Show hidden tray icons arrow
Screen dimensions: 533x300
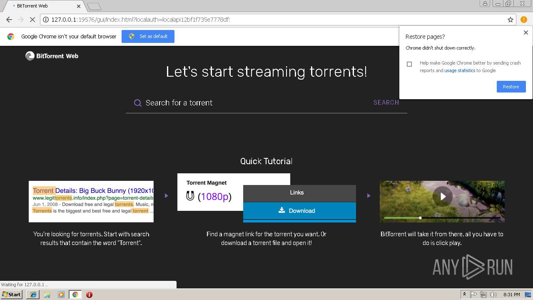tap(465, 295)
